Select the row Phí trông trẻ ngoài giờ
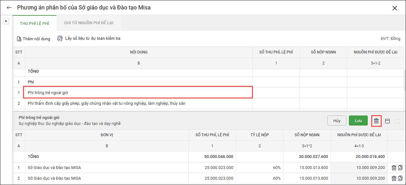 139,93
